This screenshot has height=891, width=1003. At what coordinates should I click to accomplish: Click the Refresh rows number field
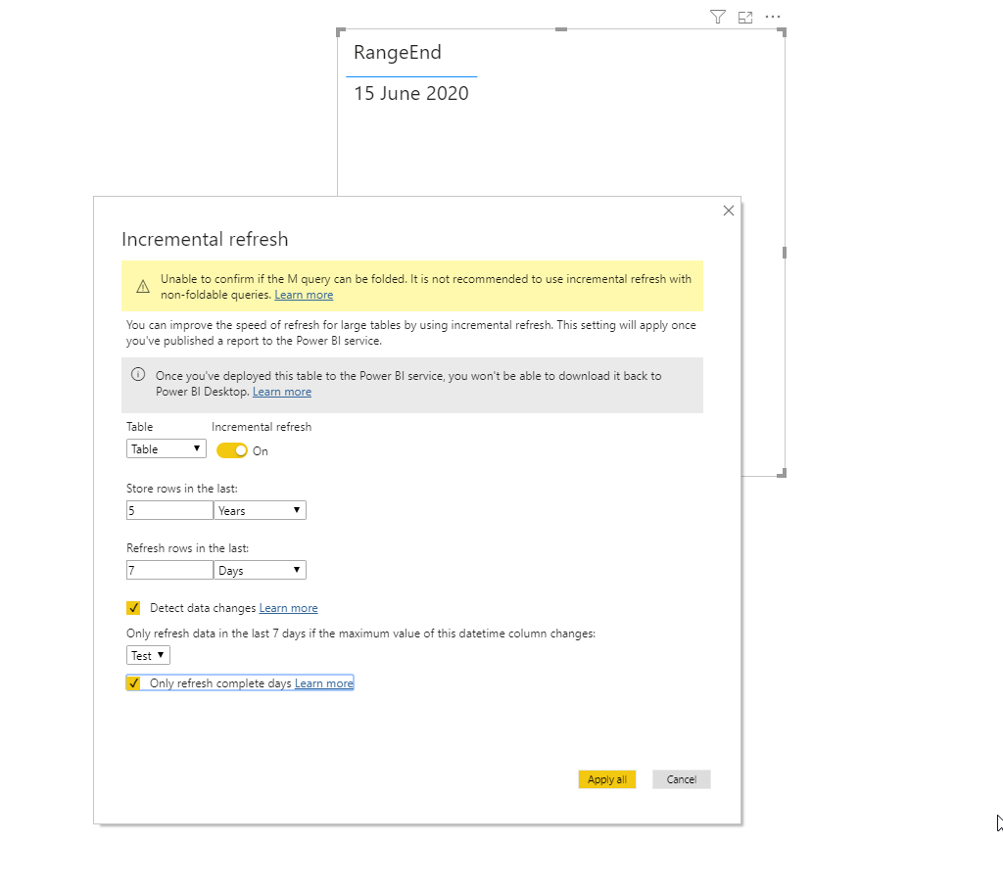pos(169,570)
